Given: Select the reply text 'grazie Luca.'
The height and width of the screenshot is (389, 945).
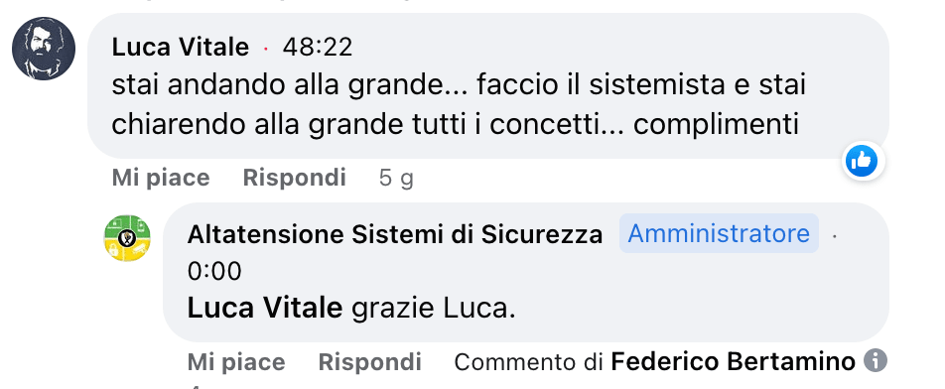Looking at the screenshot, I should [434, 309].
